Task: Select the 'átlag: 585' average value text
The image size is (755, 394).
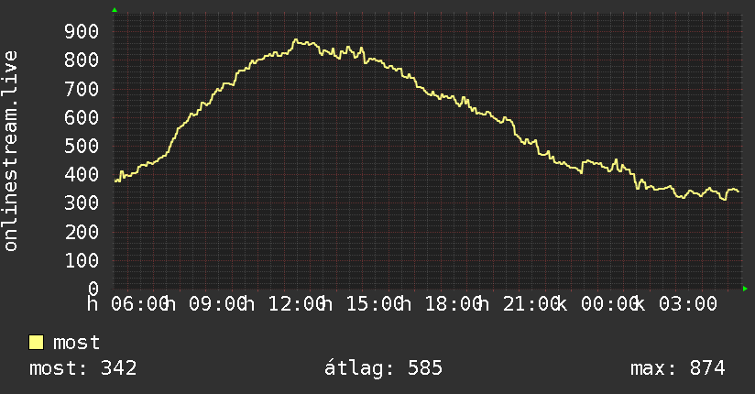Action: coord(383,368)
